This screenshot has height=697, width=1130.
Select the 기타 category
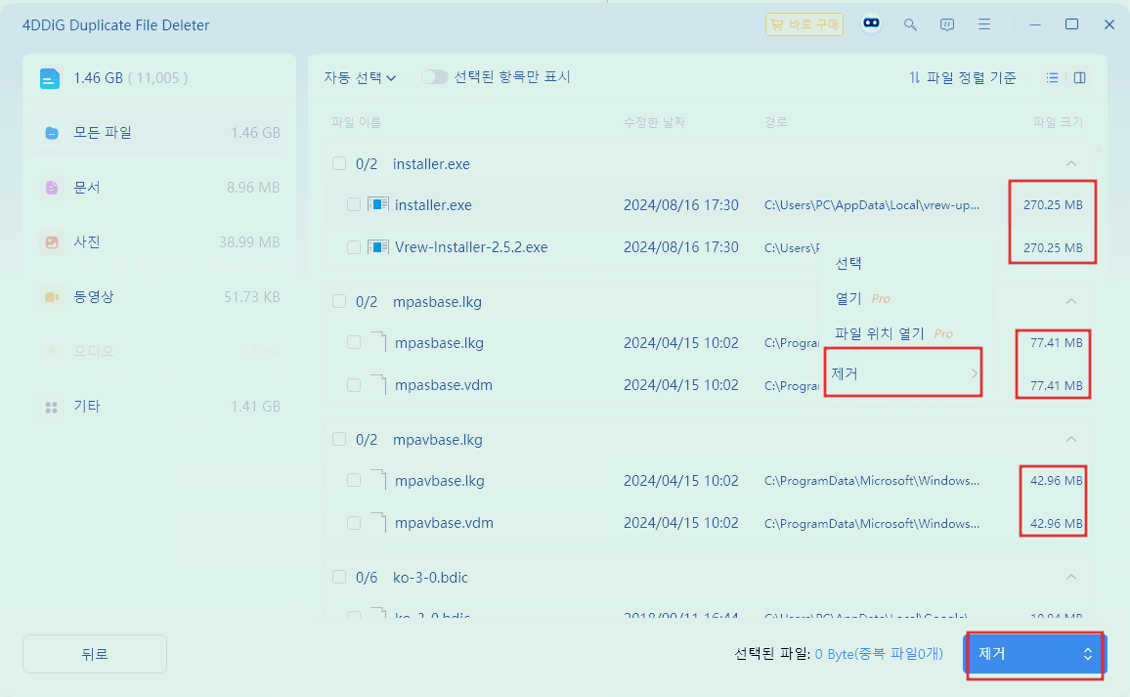point(159,407)
